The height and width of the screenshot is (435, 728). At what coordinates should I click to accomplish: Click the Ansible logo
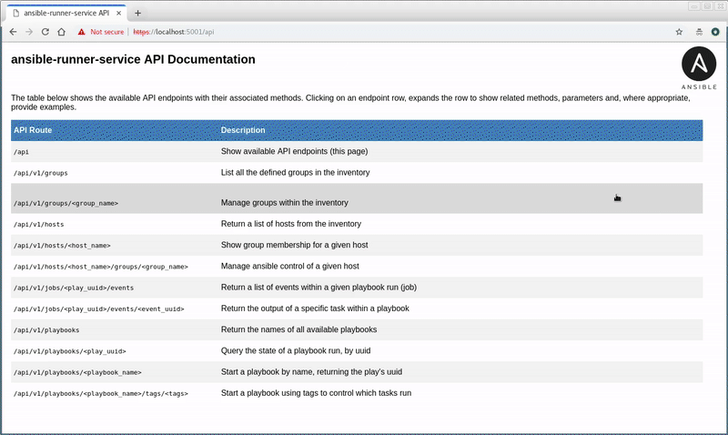click(699, 67)
